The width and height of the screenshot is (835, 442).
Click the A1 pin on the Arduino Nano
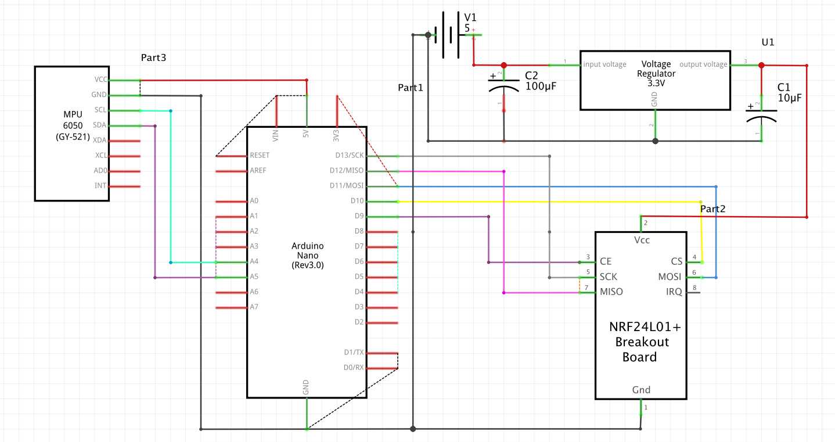pyautogui.click(x=231, y=216)
